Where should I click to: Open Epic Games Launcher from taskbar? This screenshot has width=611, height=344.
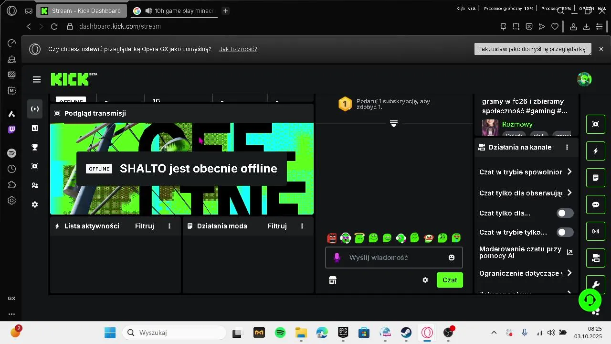343,333
